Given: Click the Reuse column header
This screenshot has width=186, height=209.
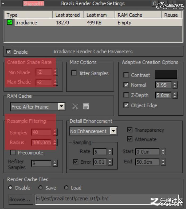Looking at the screenshot, I should [x=172, y=15].
